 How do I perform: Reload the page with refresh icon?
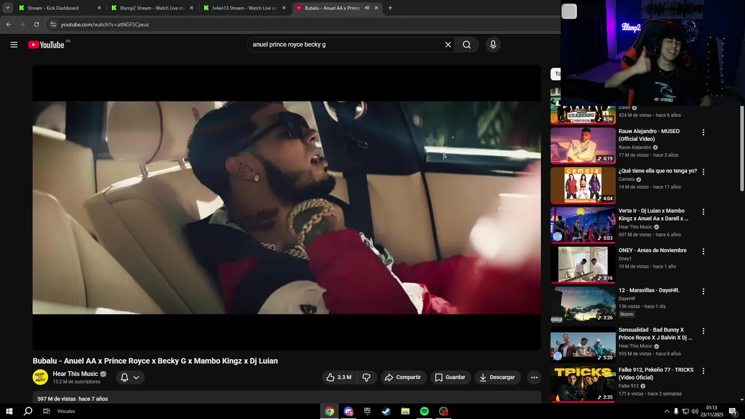(36, 24)
